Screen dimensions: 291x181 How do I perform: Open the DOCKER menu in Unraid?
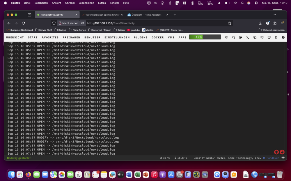158,37
